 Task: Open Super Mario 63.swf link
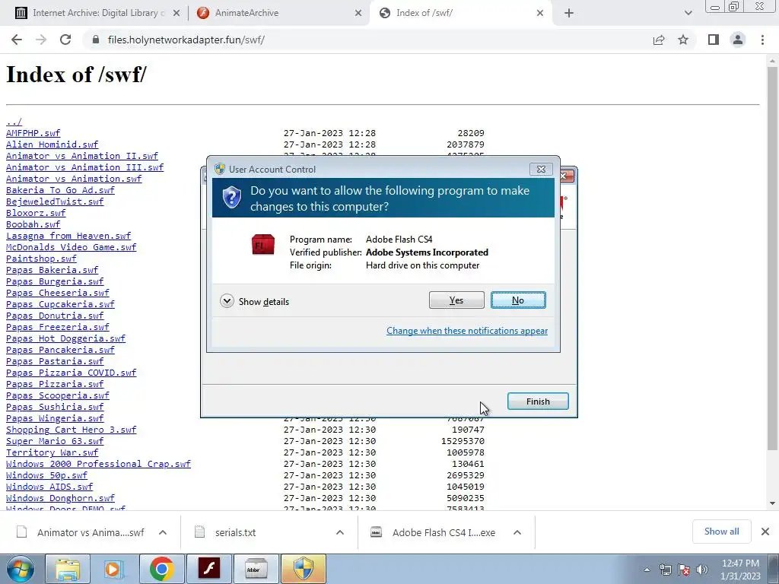click(x=55, y=442)
